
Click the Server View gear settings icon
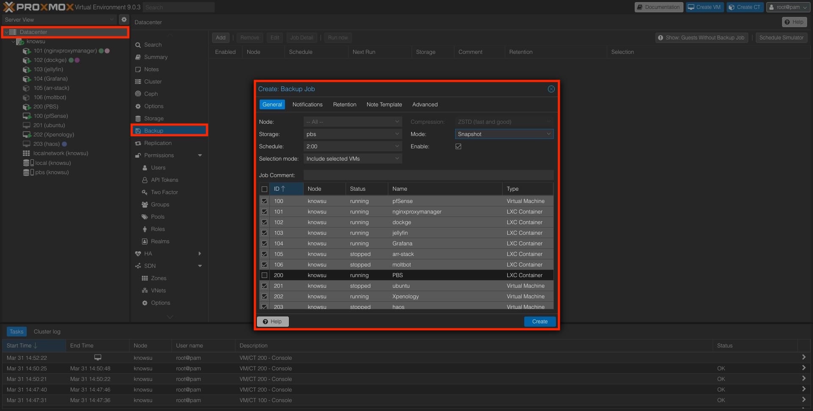coord(124,19)
